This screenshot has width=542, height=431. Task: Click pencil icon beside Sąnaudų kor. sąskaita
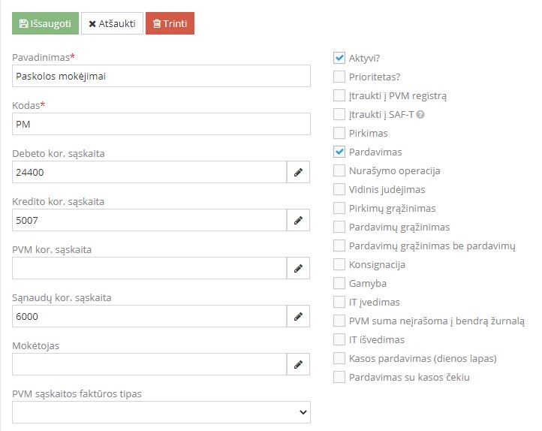[x=298, y=316]
